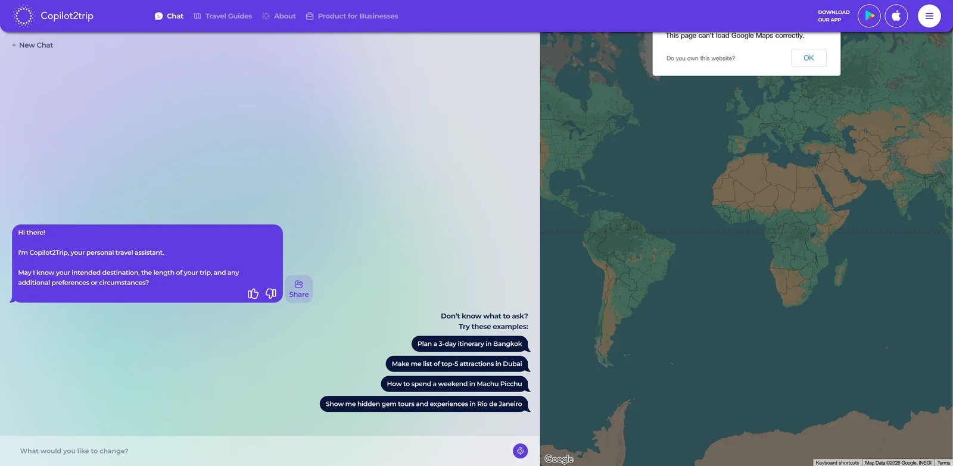Viewport: 953px width, 466px height.
Task: Dismiss Google Maps error with OK
Action: tap(808, 58)
